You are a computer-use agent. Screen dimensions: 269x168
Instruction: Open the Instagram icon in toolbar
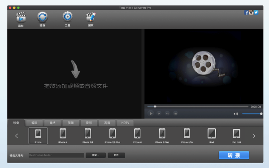(251, 13)
